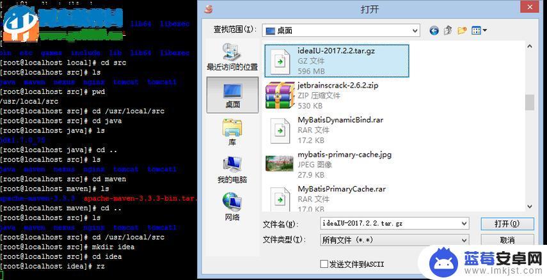Expand the file name (文件名) dropdown arrow

click(x=464, y=224)
